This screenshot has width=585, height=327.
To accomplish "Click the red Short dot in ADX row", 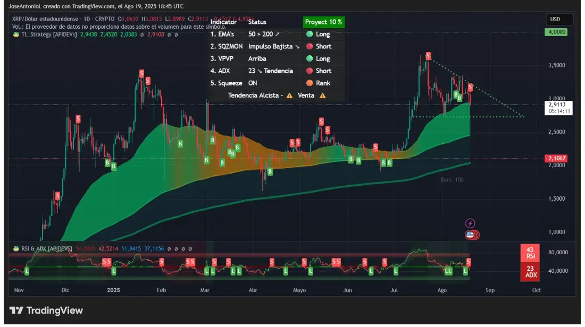I will 310,71.
